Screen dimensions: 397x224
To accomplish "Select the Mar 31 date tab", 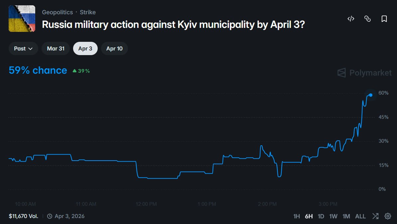I will pos(55,48).
